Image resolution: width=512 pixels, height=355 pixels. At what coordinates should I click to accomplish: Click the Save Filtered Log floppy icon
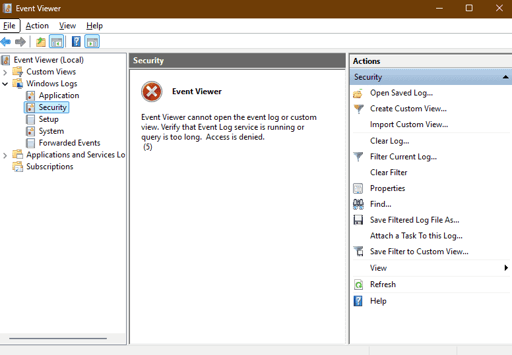[358, 220]
